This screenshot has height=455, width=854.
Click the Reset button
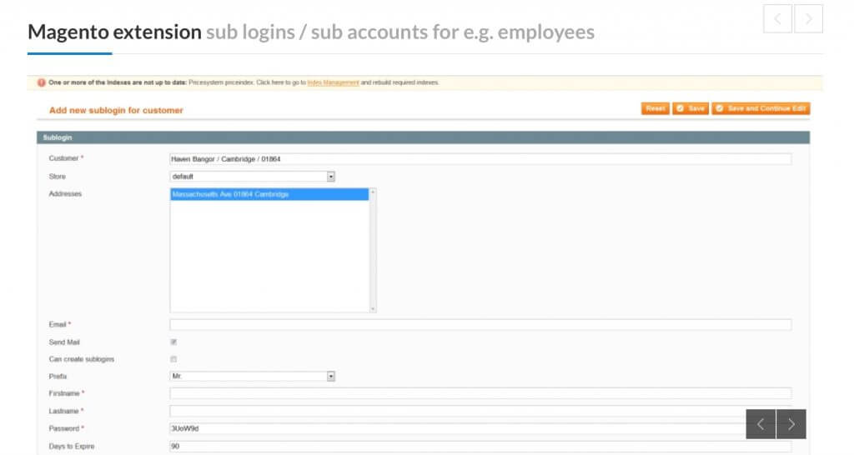click(656, 108)
